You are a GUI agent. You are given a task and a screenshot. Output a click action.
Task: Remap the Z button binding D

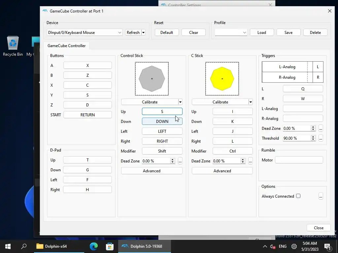(x=87, y=105)
